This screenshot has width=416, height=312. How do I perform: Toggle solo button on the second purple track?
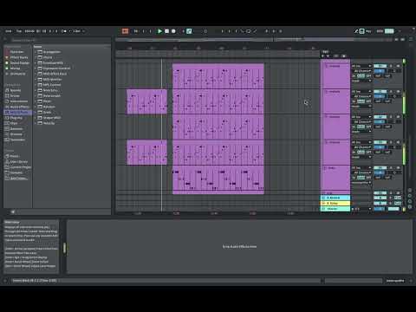(391, 92)
